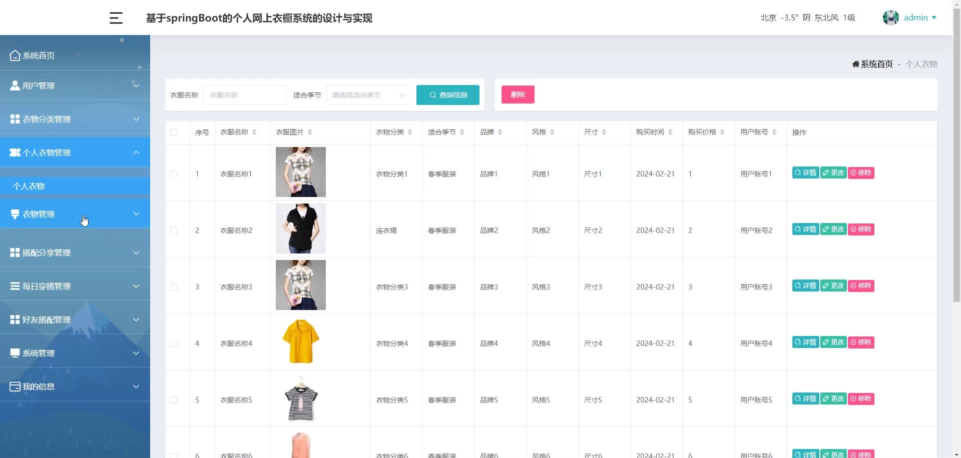Click the 查询信息 search button
This screenshot has height=458, width=961.
pos(447,95)
